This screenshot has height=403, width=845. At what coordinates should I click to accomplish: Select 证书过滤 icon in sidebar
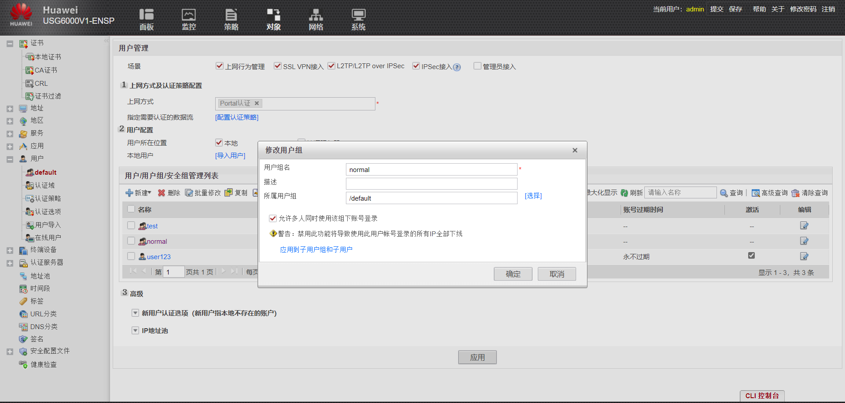coord(29,96)
